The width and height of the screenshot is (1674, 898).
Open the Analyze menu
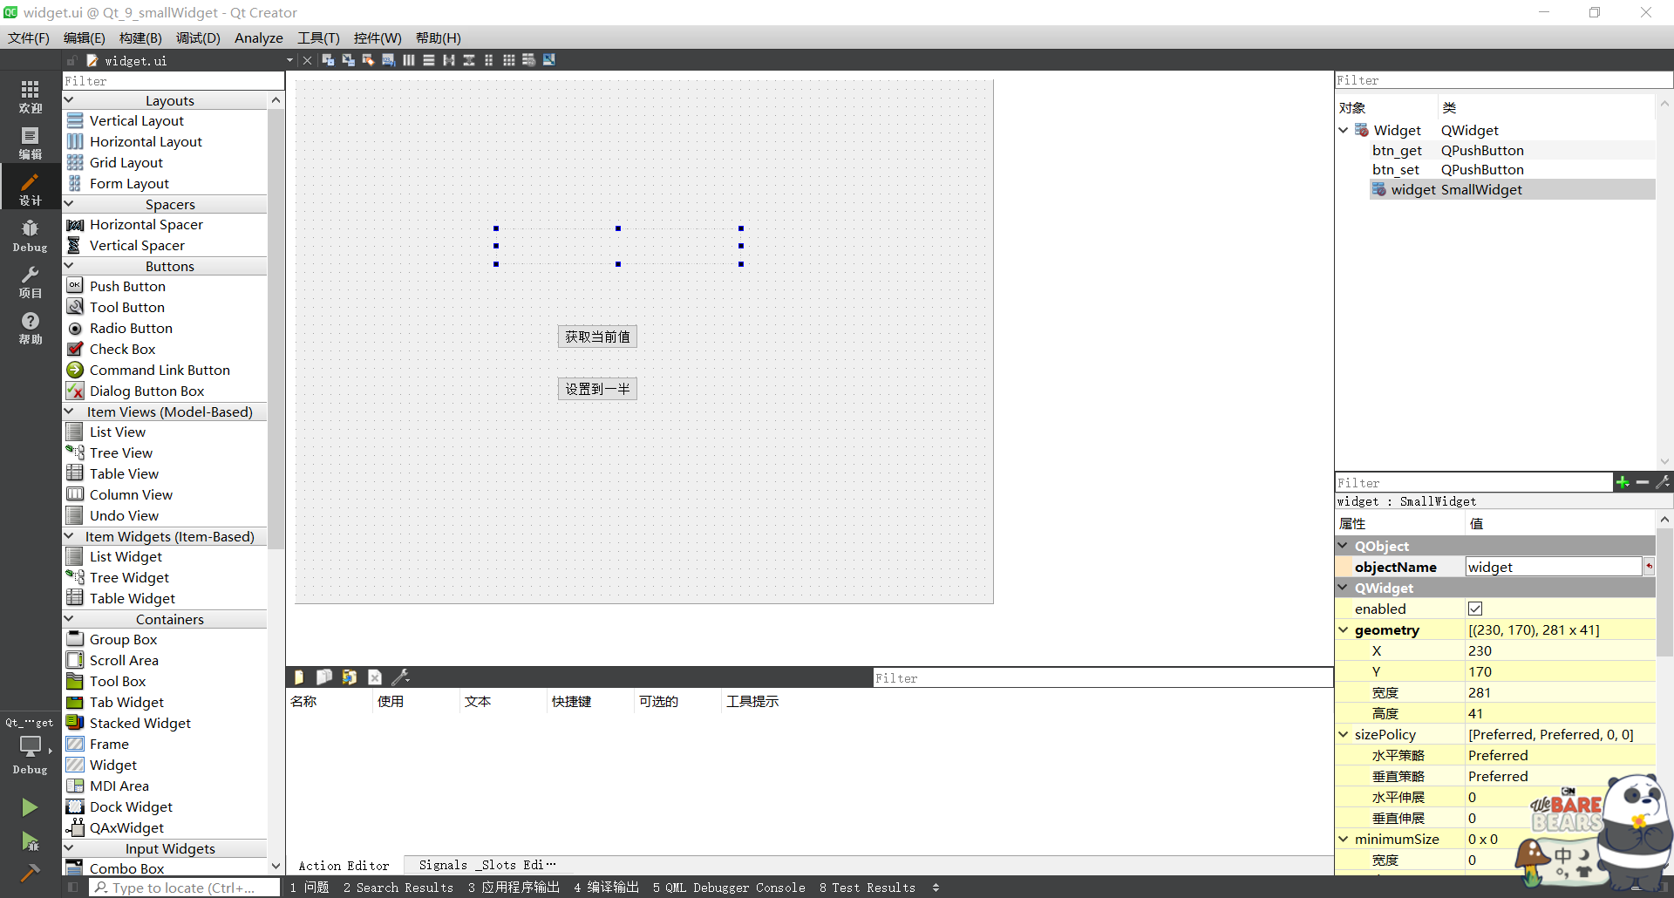tap(258, 37)
